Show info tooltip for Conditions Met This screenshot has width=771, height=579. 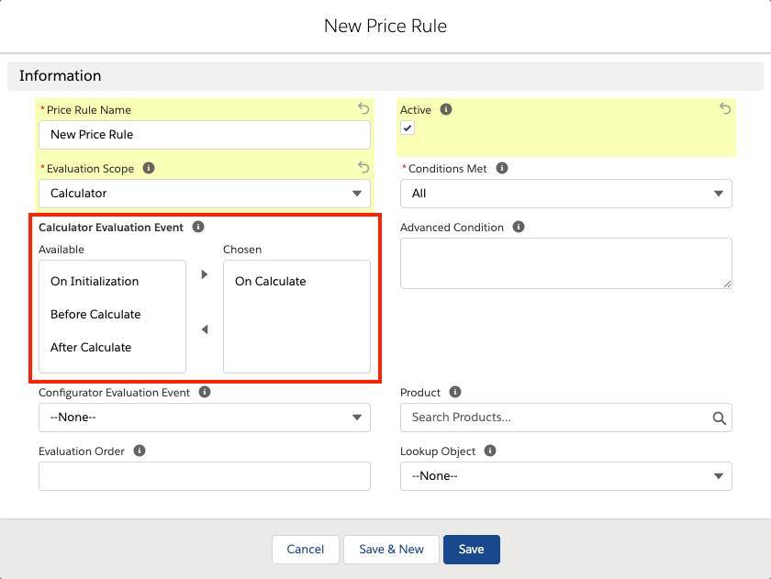click(501, 168)
